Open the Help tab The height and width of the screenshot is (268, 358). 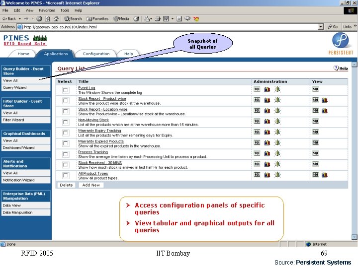(x=129, y=54)
